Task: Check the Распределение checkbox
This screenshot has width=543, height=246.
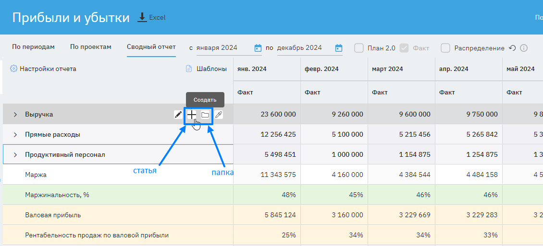Action: [x=445, y=48]
